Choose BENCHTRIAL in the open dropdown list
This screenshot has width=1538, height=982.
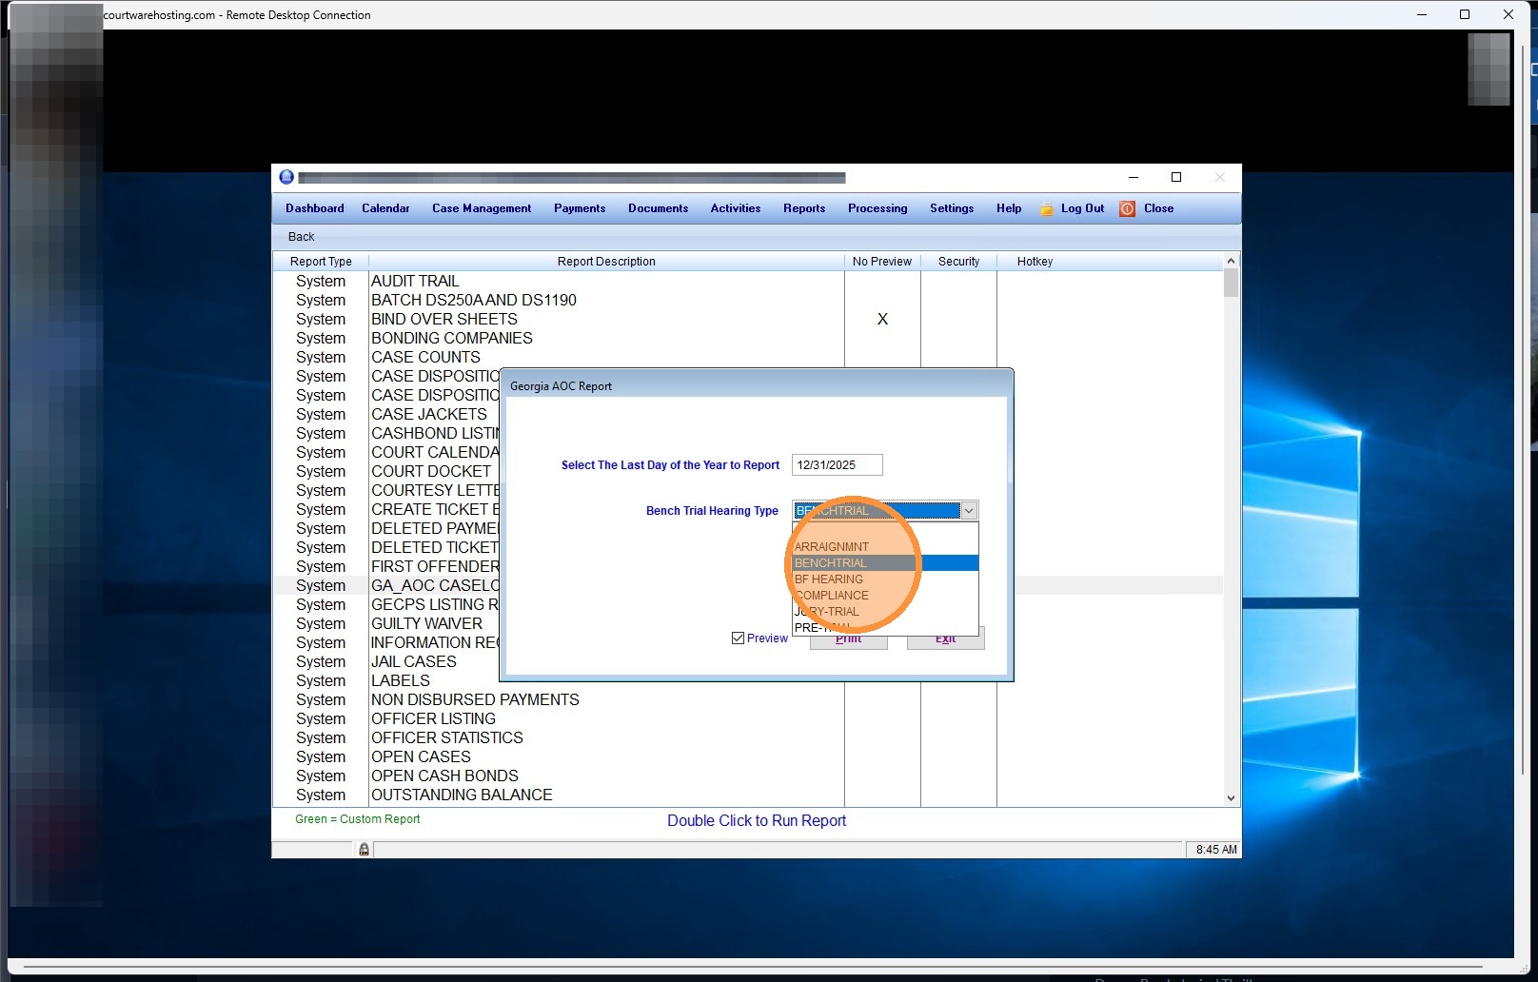(885, 563)
